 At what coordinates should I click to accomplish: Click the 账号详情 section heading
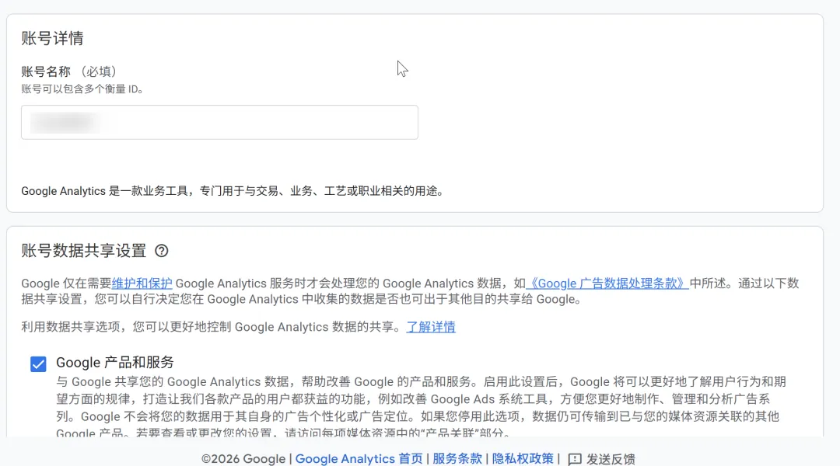(52, 39)
